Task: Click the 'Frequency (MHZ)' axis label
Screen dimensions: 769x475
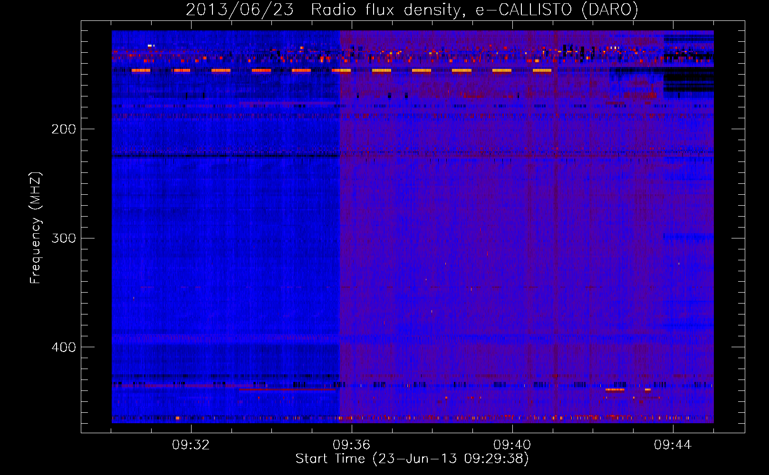Action: pos(36,228)
